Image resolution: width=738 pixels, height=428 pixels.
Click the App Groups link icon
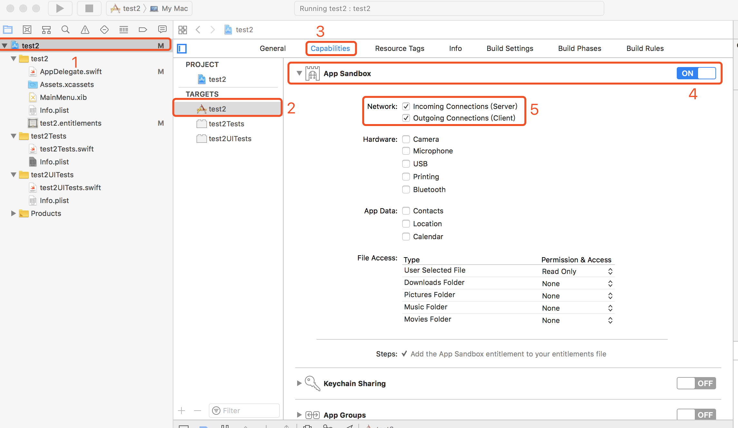[x=313, y=415]
